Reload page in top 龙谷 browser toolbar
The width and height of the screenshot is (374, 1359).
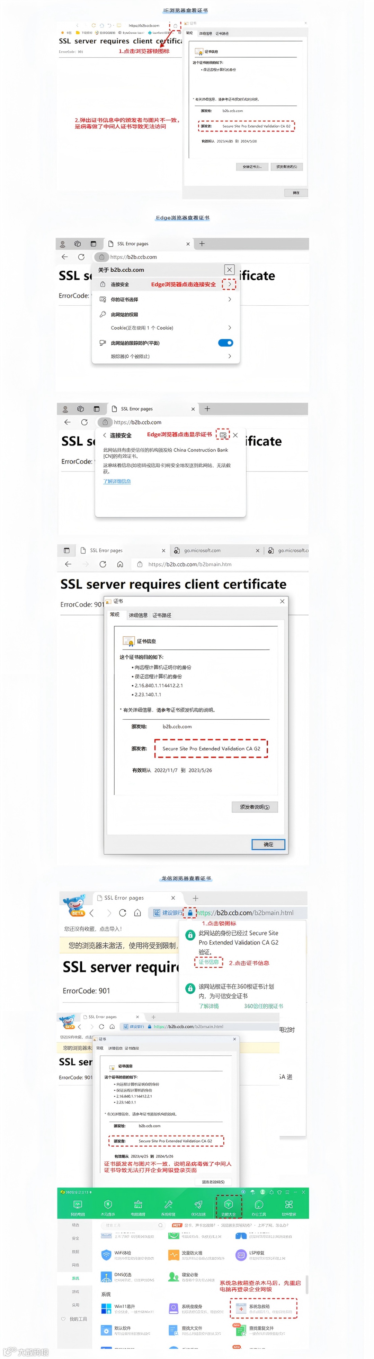[122, 913]
